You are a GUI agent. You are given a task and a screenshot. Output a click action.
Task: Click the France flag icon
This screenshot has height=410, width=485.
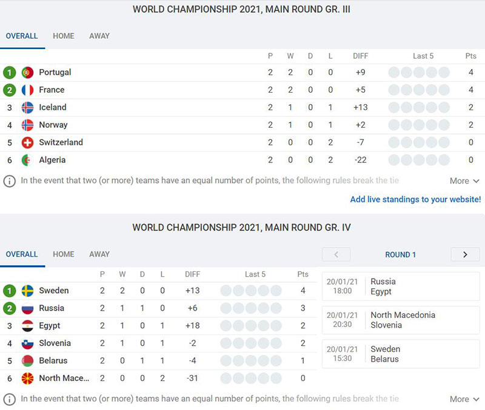tap(27, 90)
